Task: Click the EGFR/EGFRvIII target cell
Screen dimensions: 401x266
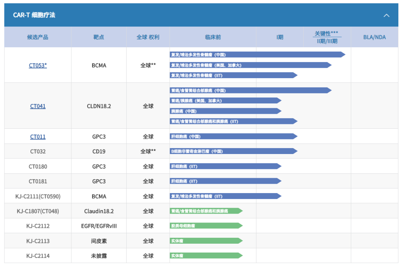Action: 99,226
